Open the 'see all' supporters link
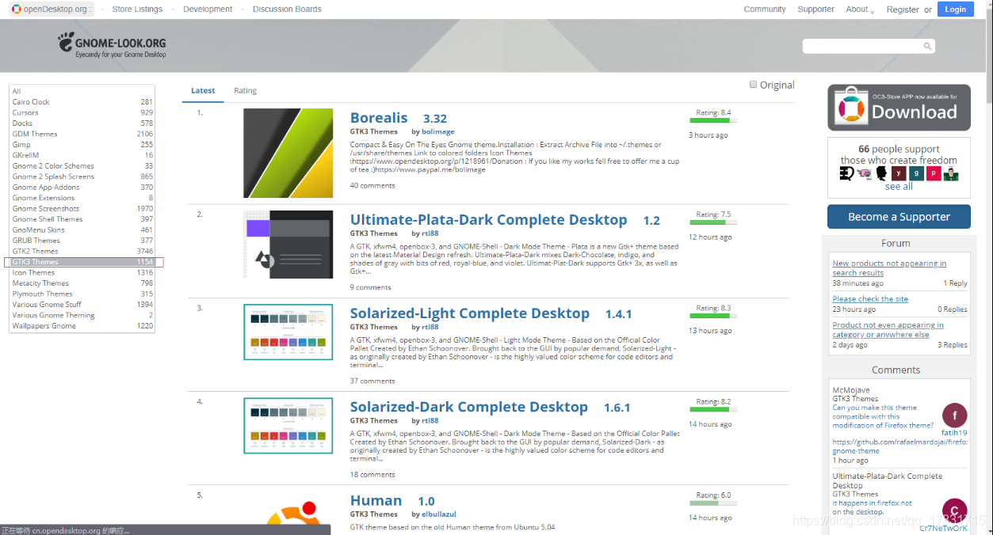The image size is (993, 535). 899,187
